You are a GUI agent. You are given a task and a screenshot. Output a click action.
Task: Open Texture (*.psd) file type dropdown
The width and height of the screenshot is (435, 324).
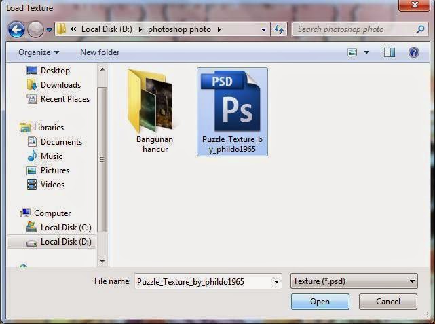(354, 281)
